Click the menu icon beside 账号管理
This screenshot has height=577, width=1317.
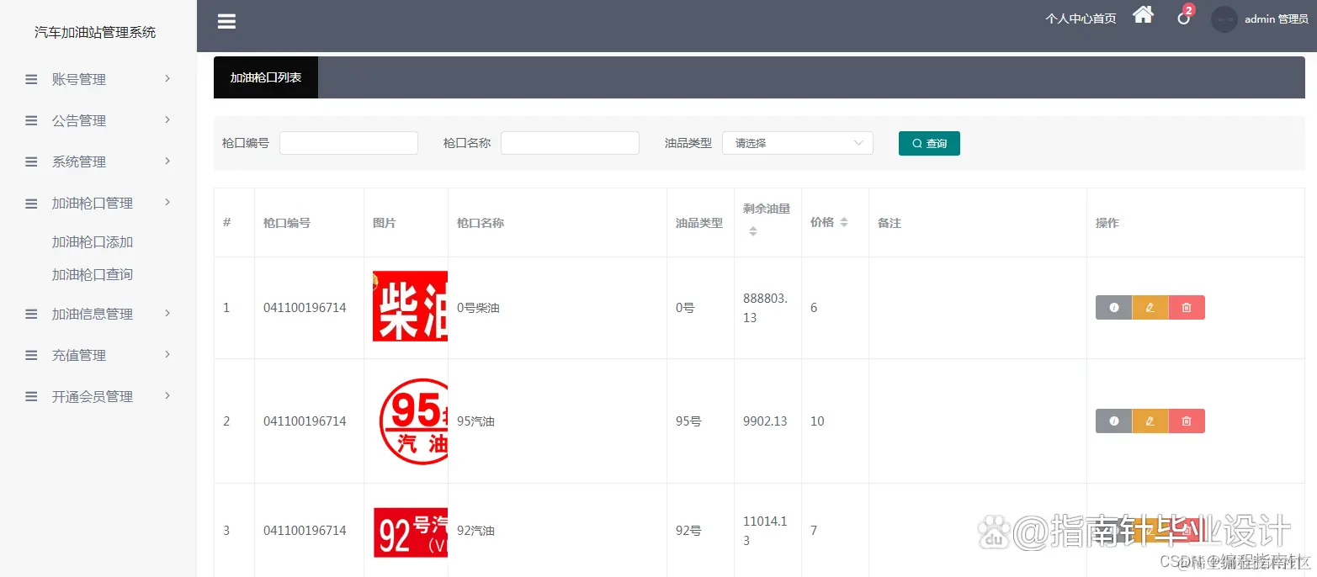tap(31, 79)
